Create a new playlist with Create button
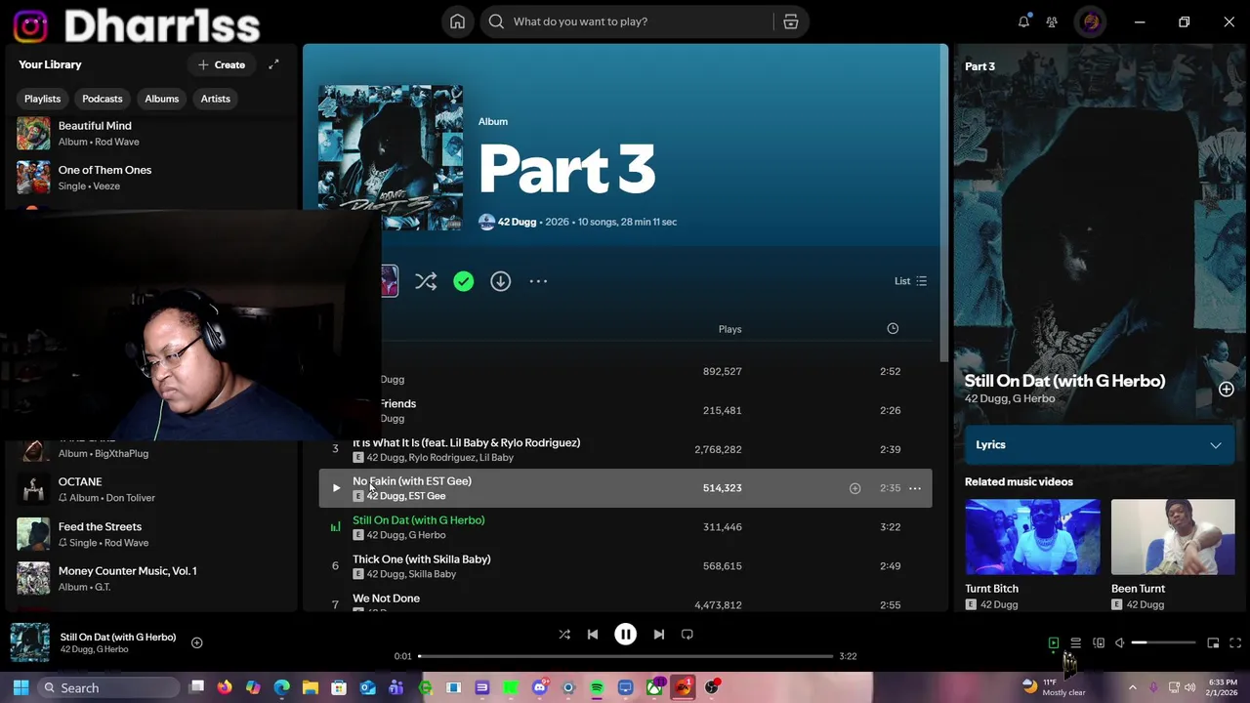 click(222, 64)
